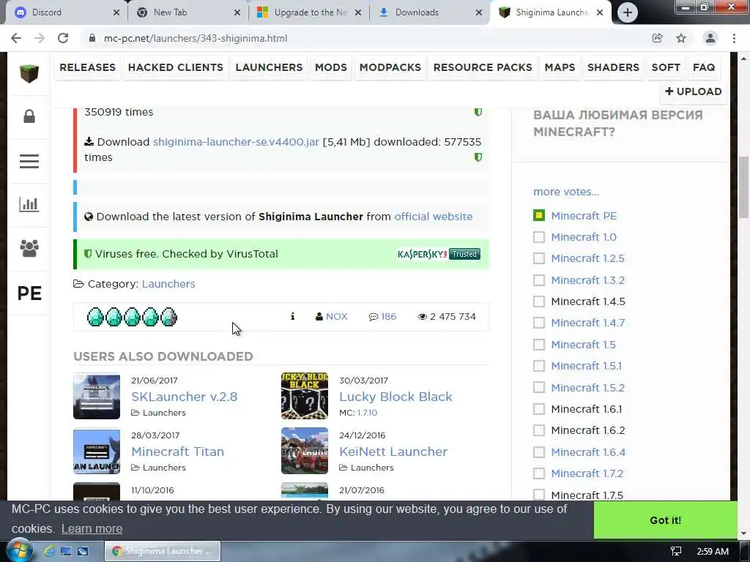The width and height of the screenshot is (750, 562).
Task: Click the browser back arrow
Action: (x=16, y=38)
